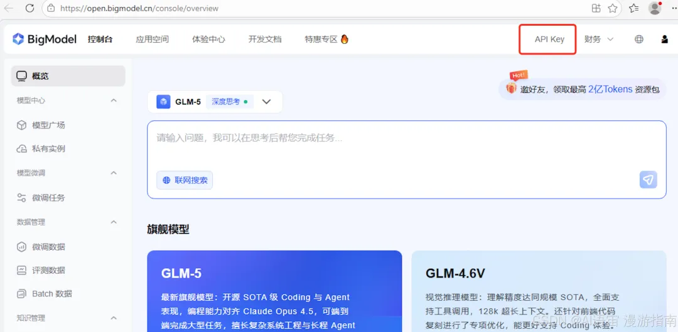Click the gift icon on invite banner
Viewport: 678px width, 332px height.
tap(512, 88)
